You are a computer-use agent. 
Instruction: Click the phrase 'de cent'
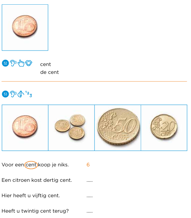point(49,72)
